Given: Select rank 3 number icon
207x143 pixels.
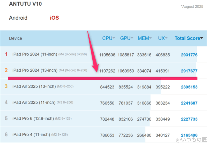Looking at the screenshot, I should coord(6,86).
